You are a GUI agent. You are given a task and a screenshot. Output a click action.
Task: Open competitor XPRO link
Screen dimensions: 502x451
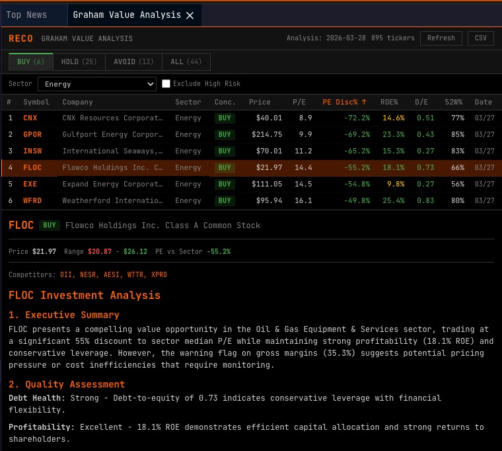[x=159, y=274]
